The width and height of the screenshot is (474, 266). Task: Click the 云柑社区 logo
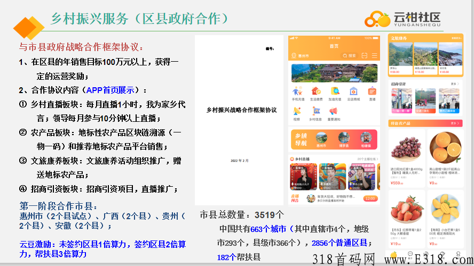pyautogui.click(x=402, y=19)
